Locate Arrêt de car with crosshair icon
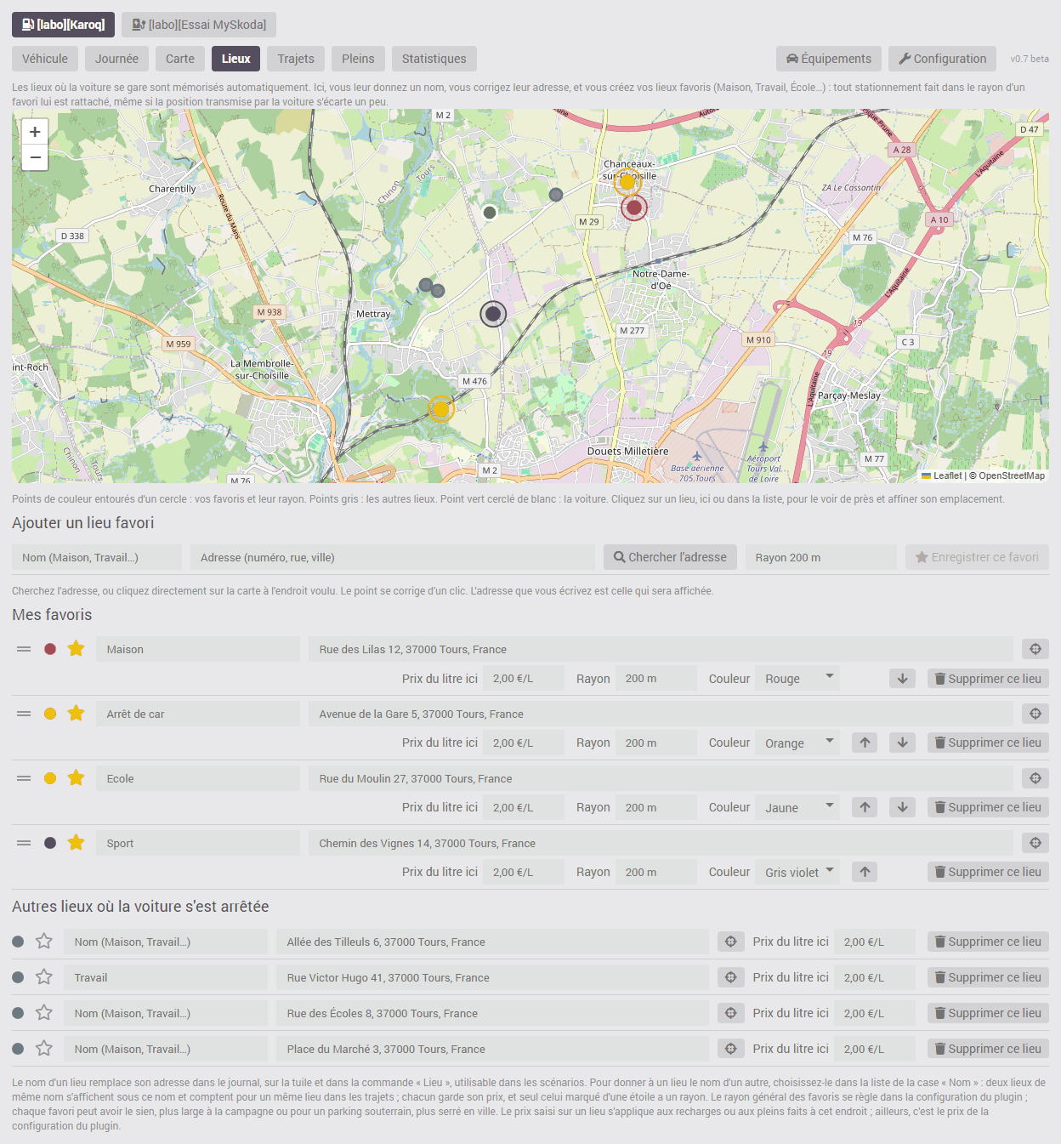This screenshot has height=1144, width=1061. [1035, 714]
